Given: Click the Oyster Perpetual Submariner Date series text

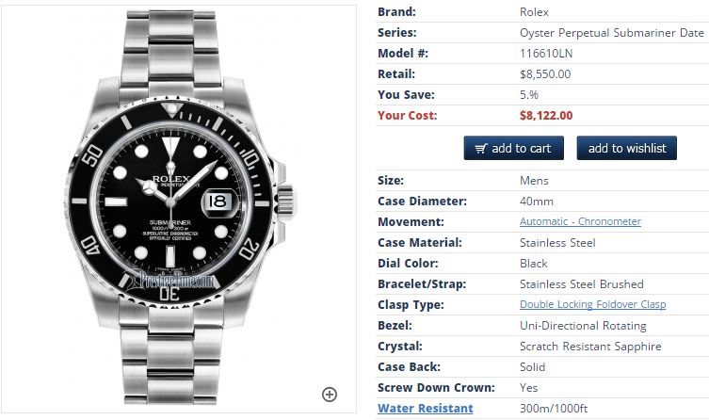Looking at the screenshot, I should pyautogui.click(x=611, y=33).
